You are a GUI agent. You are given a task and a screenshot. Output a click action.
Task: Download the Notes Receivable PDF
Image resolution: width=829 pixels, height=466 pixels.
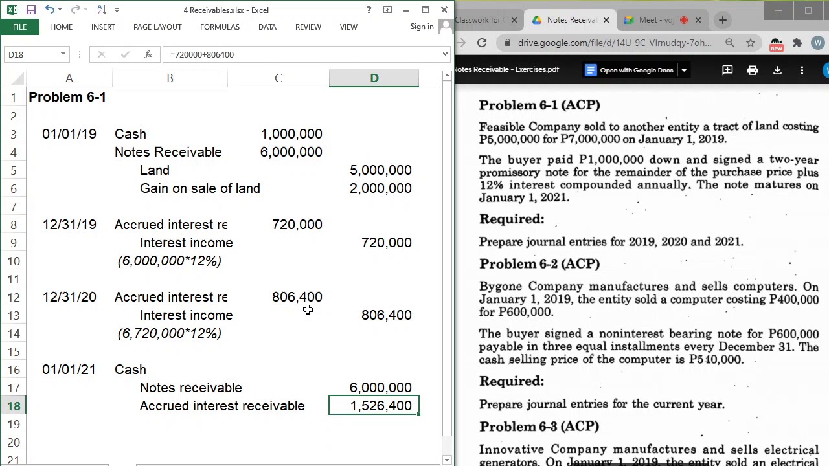[778, 70]
